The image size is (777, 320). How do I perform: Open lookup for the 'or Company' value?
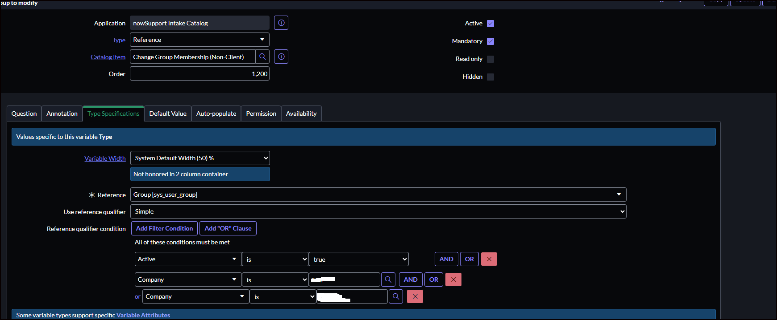(x=396, y=296)
